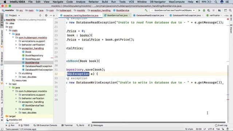The image size is (233, 131).
Task: Click the Search Everywhere magnifier icon
Action: (x=230, y=11)
